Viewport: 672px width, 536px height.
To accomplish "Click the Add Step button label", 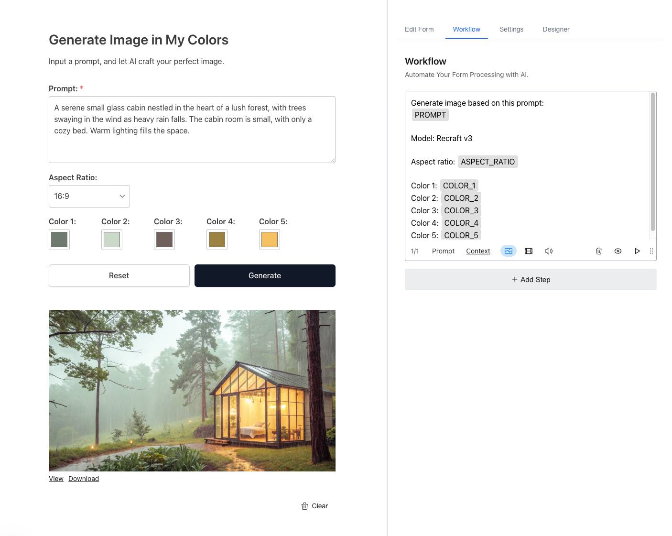I will tap(535, 280).
